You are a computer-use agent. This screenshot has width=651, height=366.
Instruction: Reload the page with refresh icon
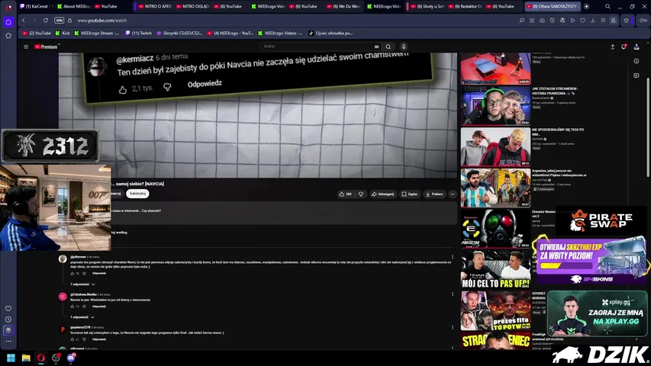click(45, 21)
